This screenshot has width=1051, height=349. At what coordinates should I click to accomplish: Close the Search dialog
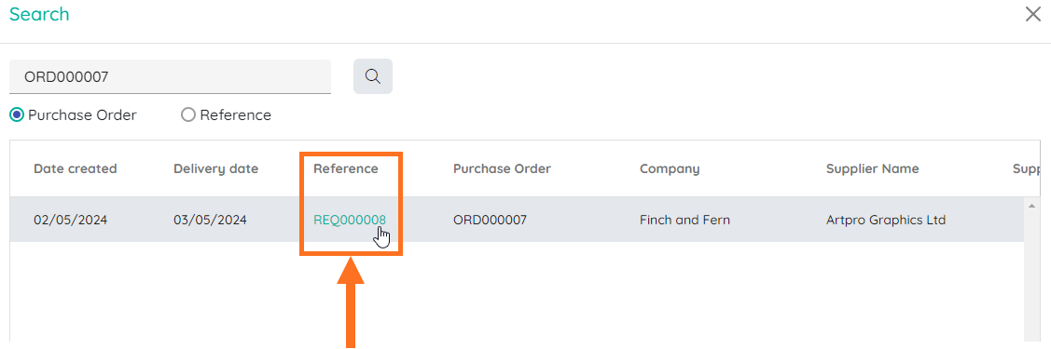[1033, 14]
